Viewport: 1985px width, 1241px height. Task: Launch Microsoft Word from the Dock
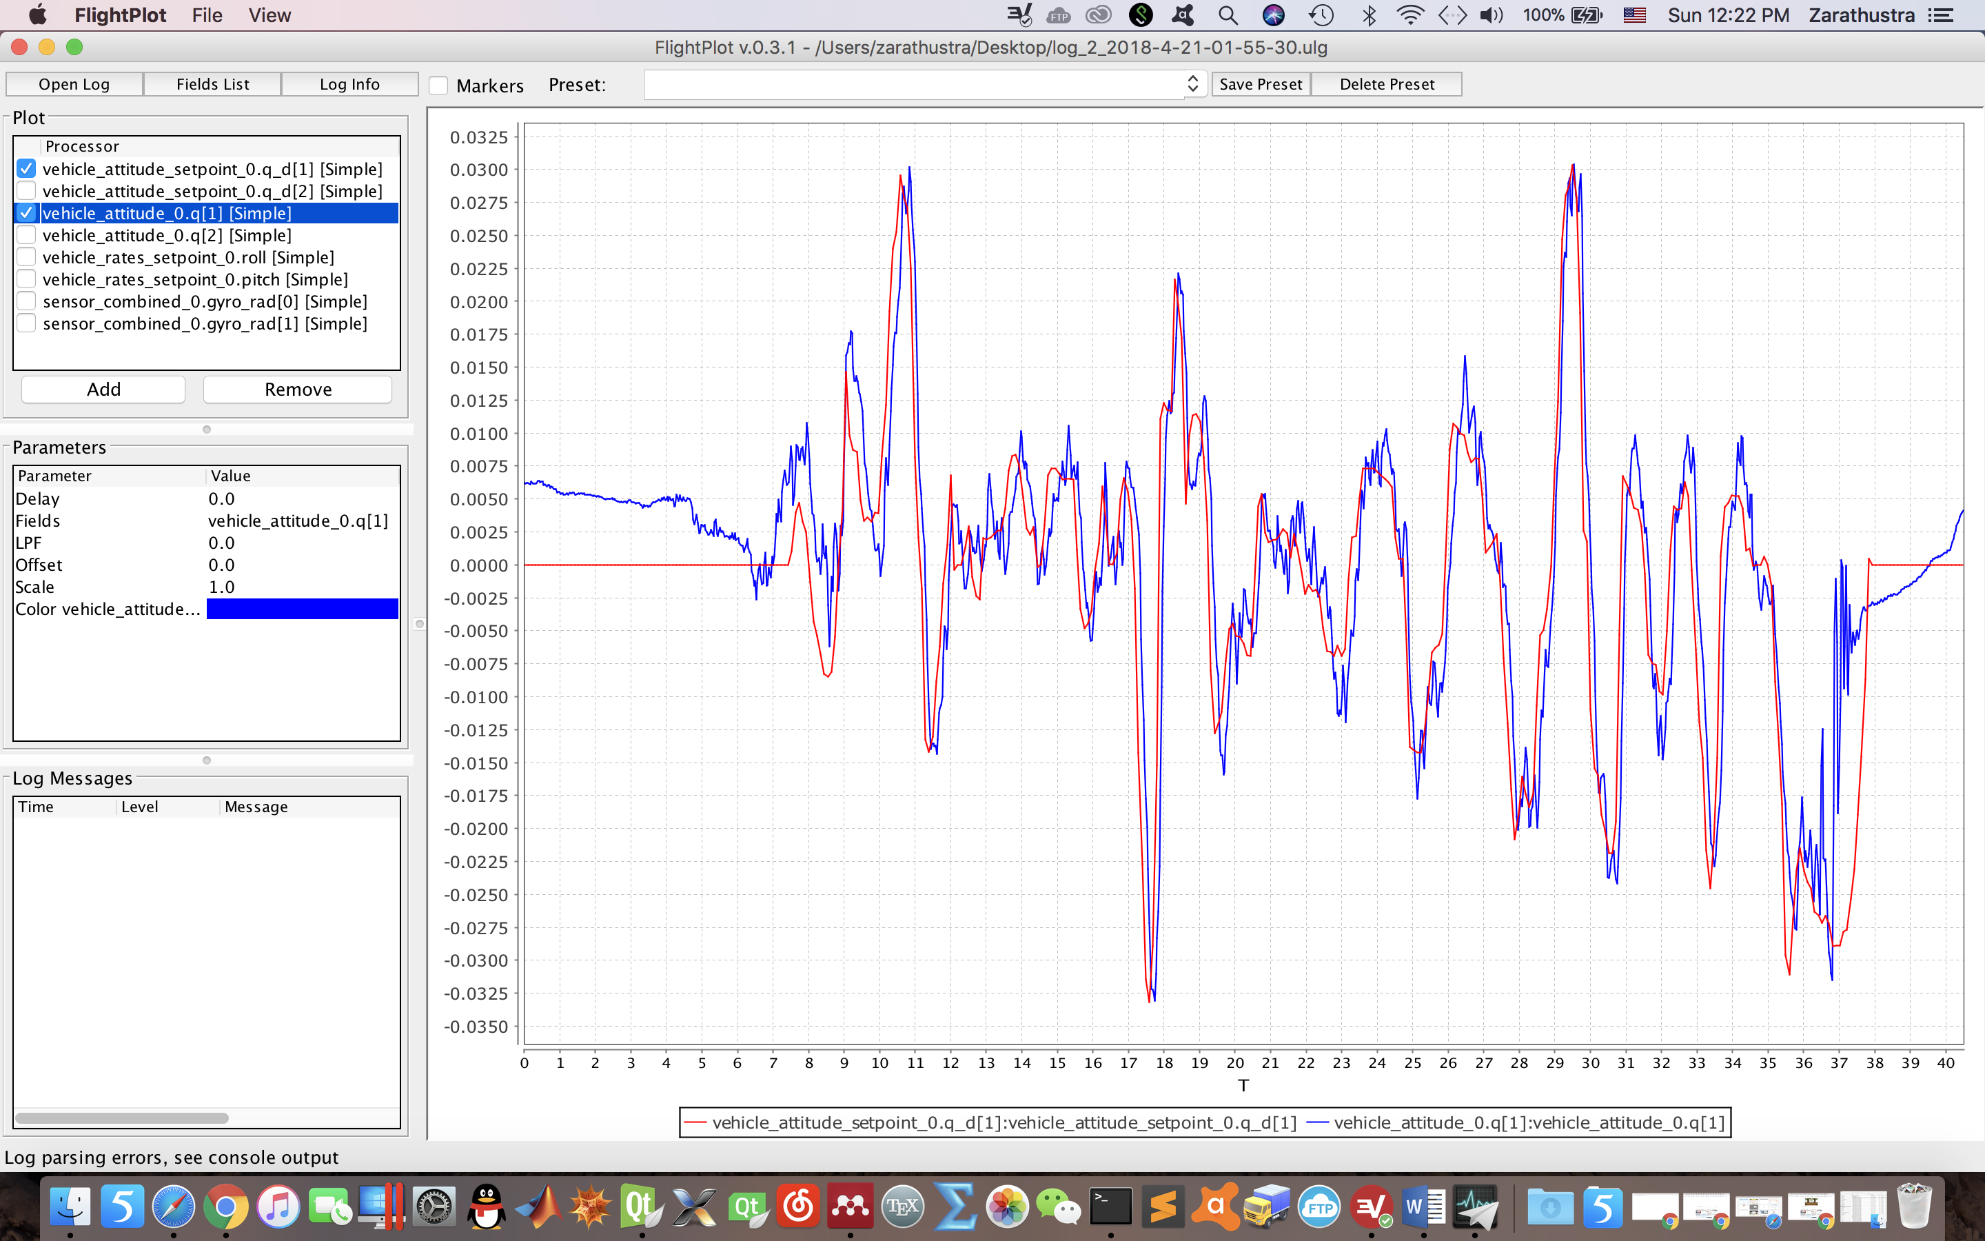[1424, 1206]
